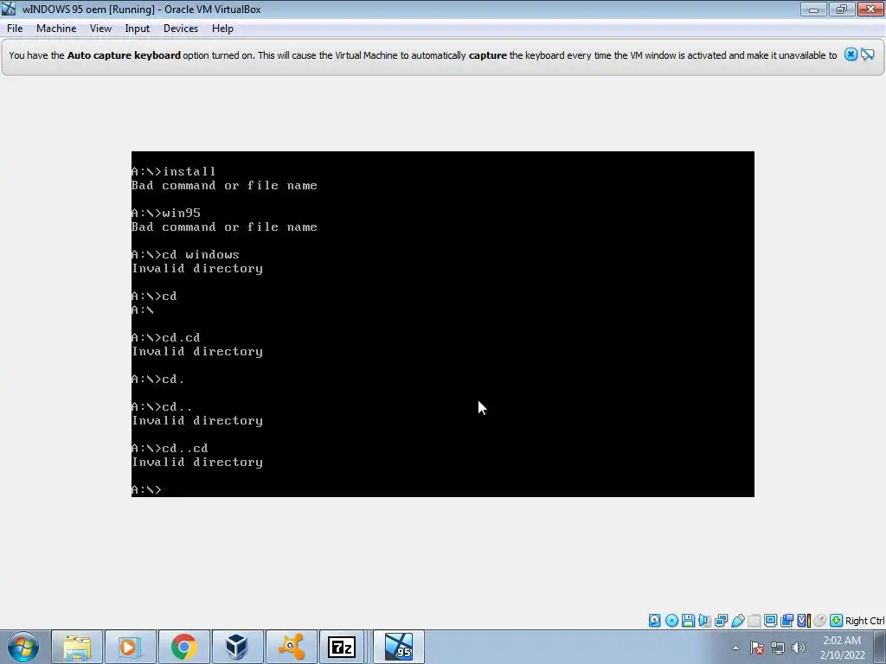The image size is (886, 664).
Task: Open Google Chrome from taskbar
Action: [x=183, y=647]
